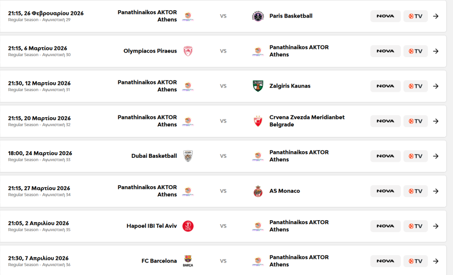Click the Zalgiris Kaunas team logo
This screenshot has width=453, height=275.
(x=258, y=86)
